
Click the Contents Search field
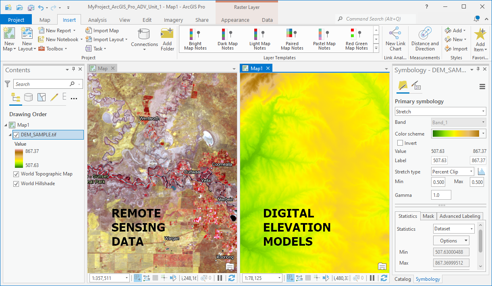point(48,84)
